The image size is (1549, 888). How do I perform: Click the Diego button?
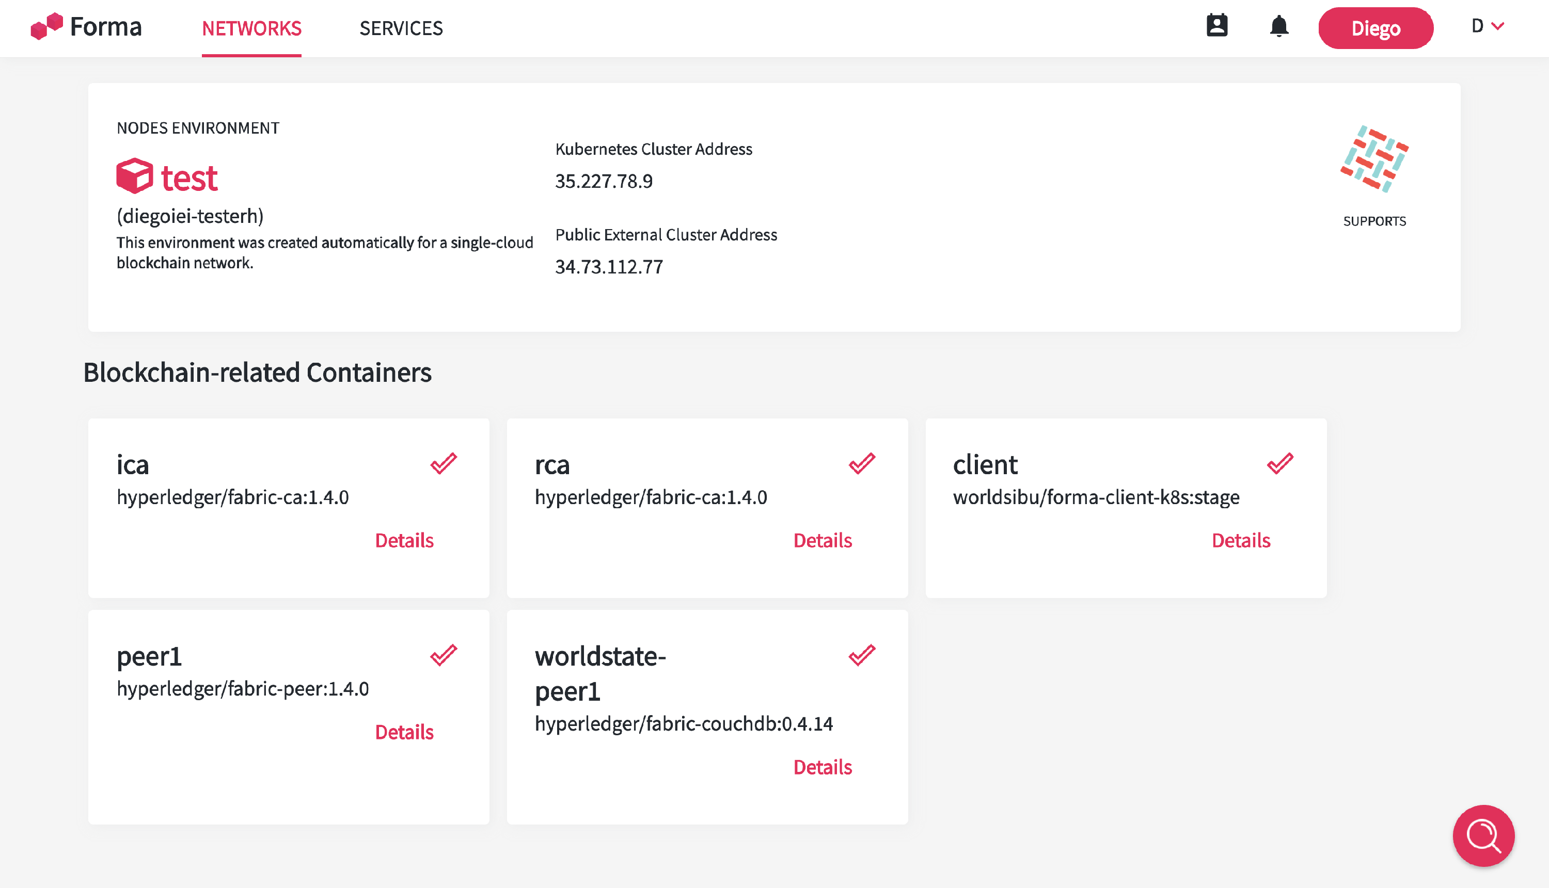[x=1376, y=28]
